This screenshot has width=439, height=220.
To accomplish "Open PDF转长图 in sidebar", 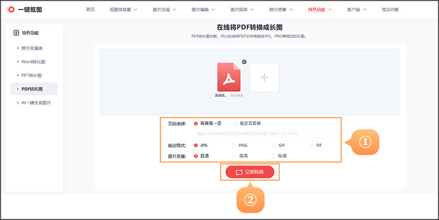I will [x=34, y=89].
